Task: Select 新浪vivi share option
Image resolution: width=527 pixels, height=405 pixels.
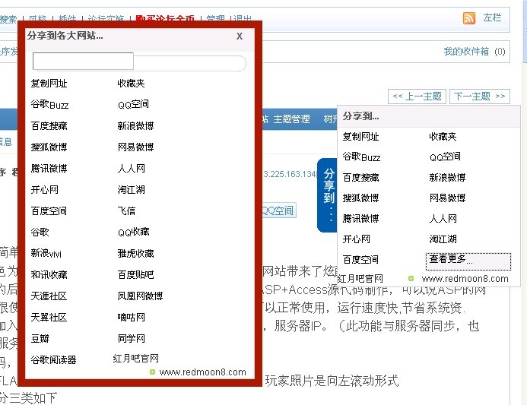Action: tap(46, 253)
